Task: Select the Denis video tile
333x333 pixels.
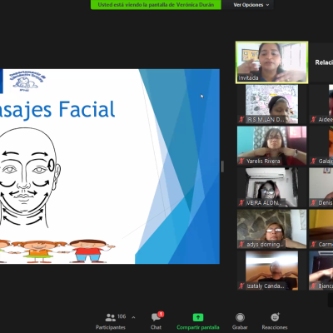Action: point(321,187)
